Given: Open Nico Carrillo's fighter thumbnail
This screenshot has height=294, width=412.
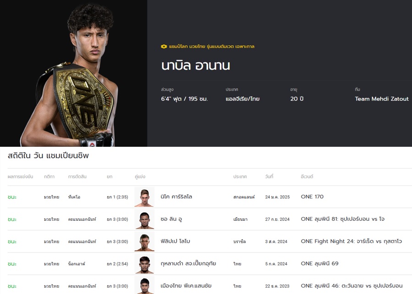Looking at the screenshot, I should (144, 197).
